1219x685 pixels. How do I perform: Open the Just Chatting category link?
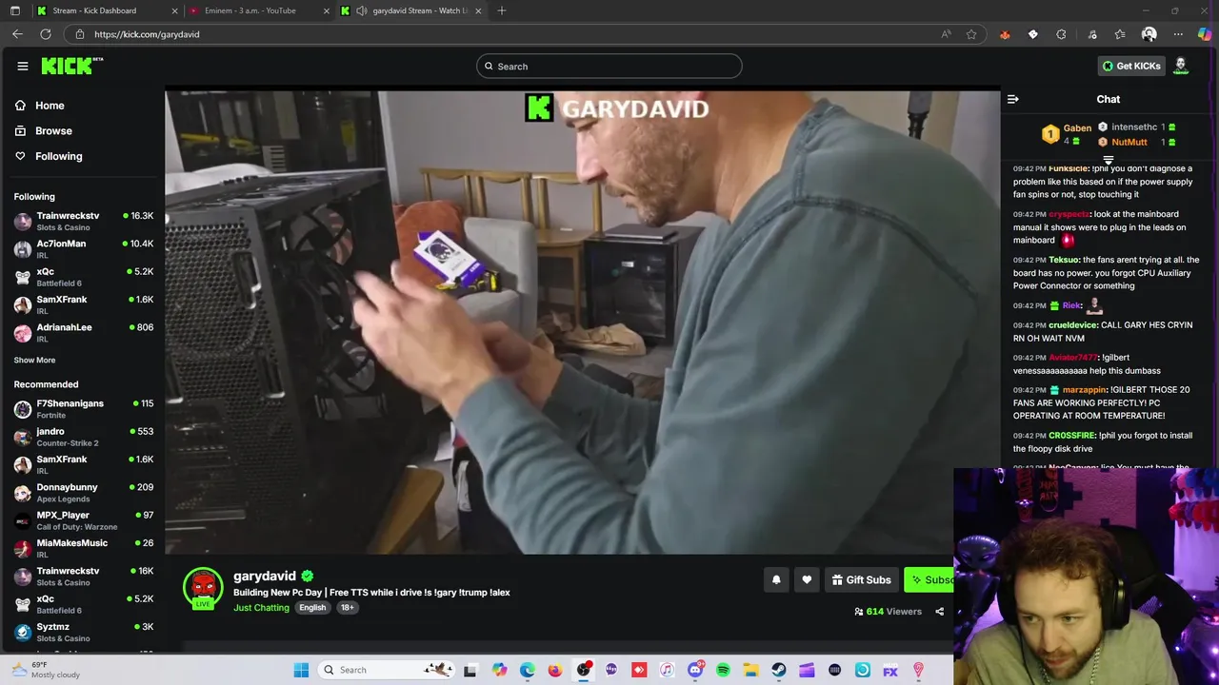261,608
